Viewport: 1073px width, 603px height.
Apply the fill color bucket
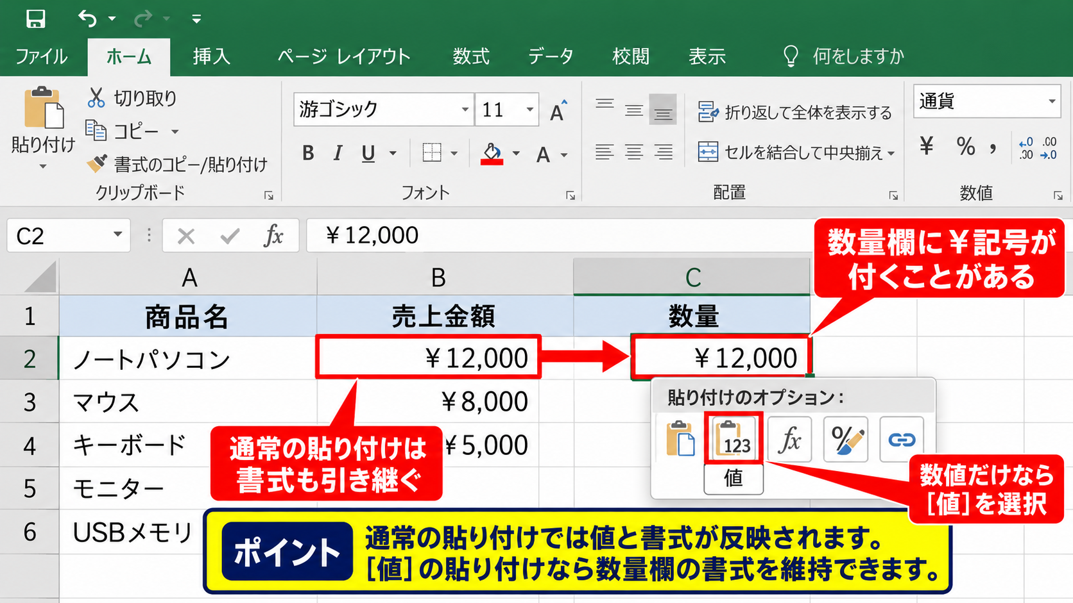point(492,154)
